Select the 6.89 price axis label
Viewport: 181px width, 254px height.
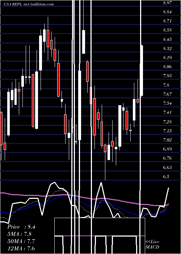coord(167,149)
